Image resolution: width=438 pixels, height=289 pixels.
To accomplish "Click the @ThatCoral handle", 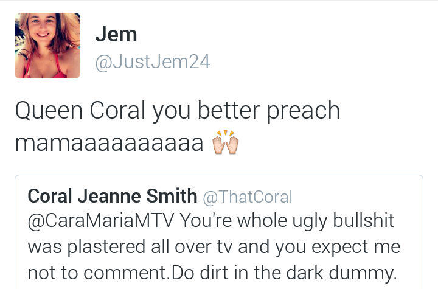I will (x=248, y=197).
